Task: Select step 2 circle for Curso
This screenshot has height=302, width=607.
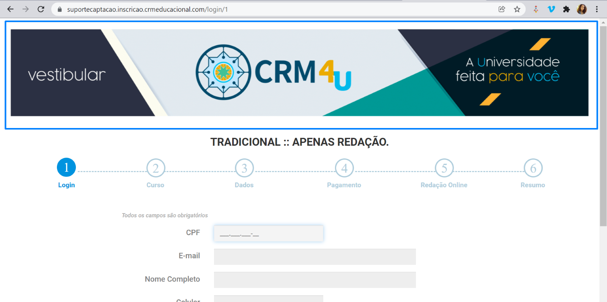Action: pos(156,168)
